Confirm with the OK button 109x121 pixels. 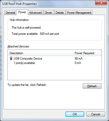[x=75, y=114]
